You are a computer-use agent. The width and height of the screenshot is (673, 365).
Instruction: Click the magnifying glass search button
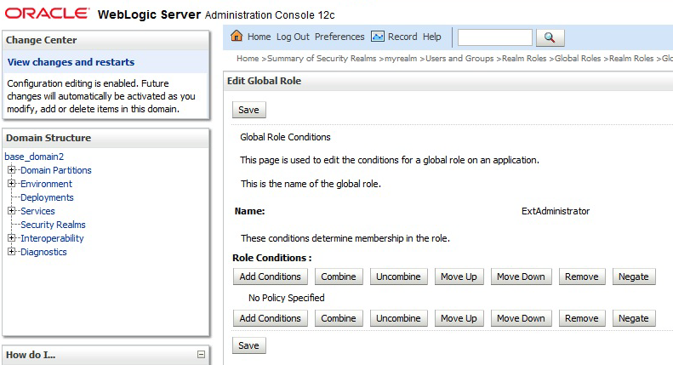(550, 37)
